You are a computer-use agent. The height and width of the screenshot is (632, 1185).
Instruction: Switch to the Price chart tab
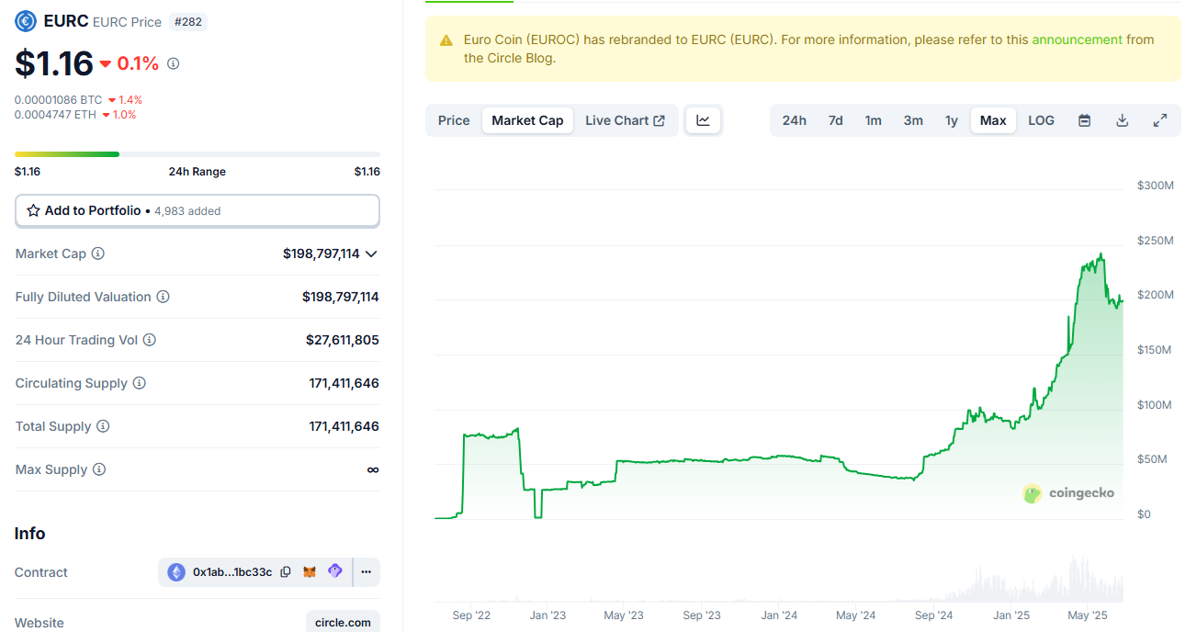click(x=454, y=120)
